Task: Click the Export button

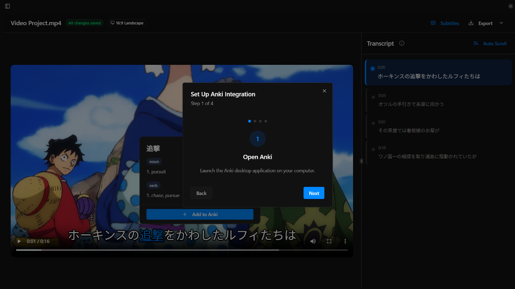Action: pyautogui.click(x=481, y=23)
